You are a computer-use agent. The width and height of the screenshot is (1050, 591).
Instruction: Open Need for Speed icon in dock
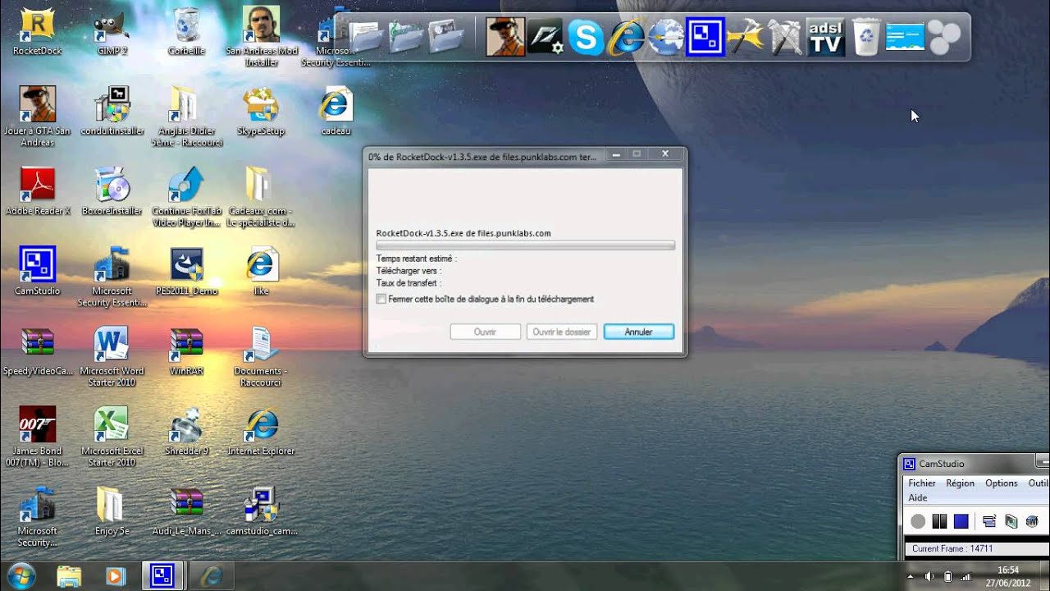click(546, 38)
